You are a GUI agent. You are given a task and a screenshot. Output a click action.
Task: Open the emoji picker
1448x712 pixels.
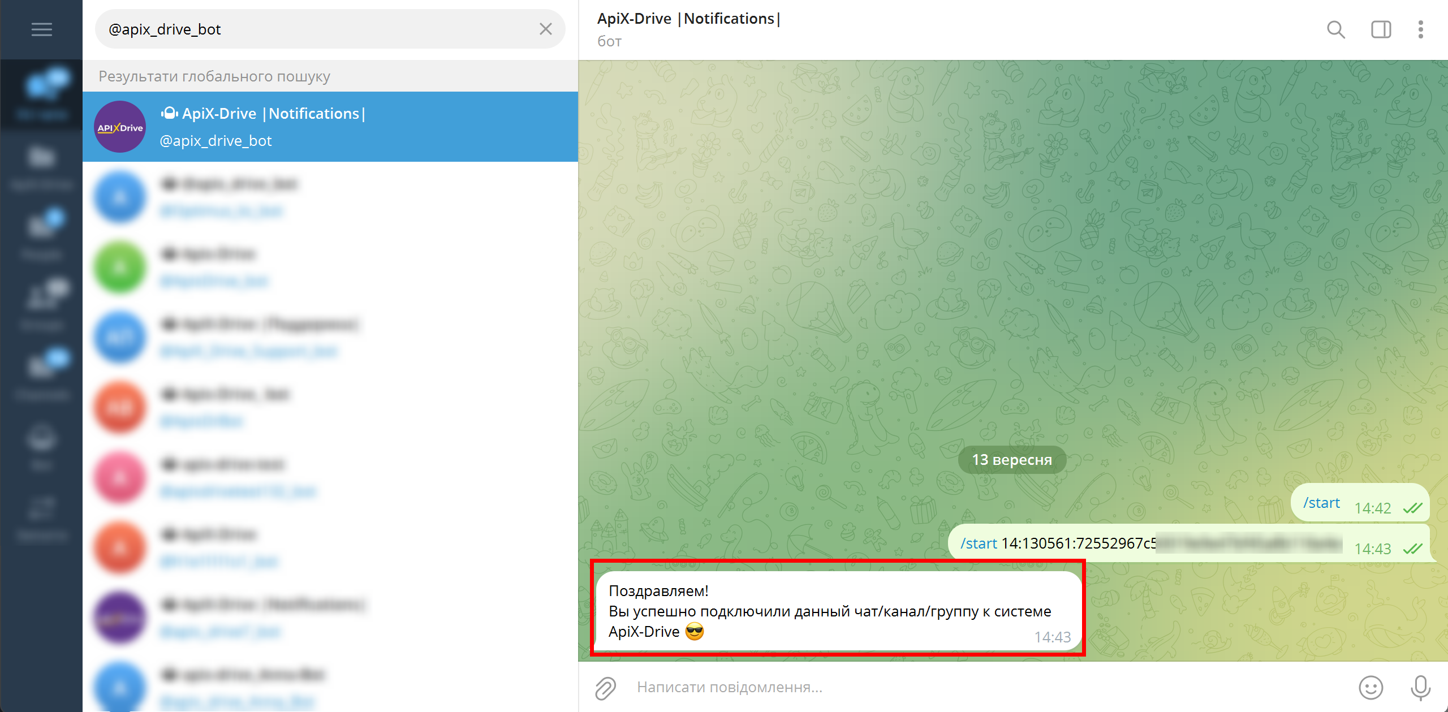click(1371, 688)
